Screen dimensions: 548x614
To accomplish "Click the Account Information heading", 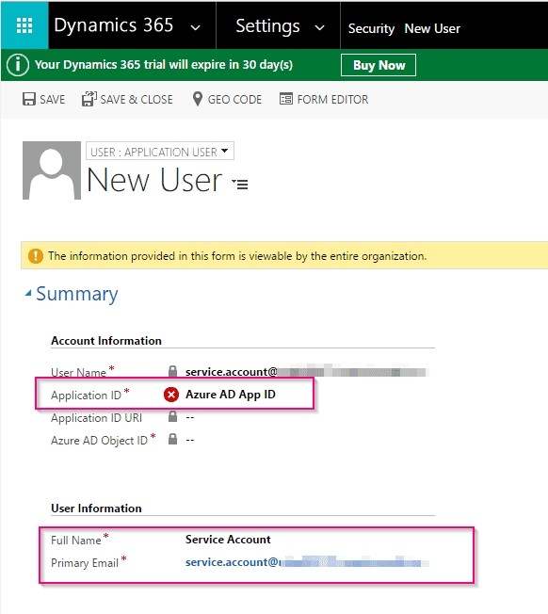I will point(106,341).
